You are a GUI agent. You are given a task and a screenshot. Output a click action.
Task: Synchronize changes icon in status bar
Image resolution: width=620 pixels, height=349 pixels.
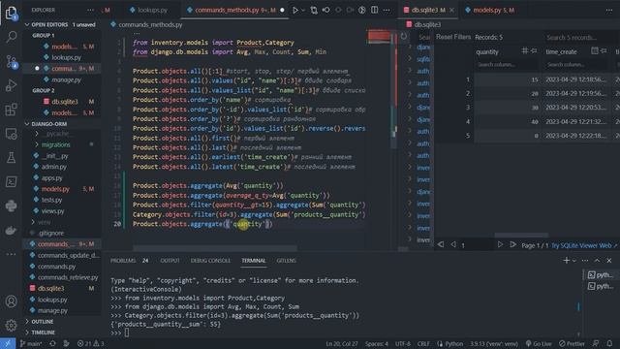click(52, 343)
